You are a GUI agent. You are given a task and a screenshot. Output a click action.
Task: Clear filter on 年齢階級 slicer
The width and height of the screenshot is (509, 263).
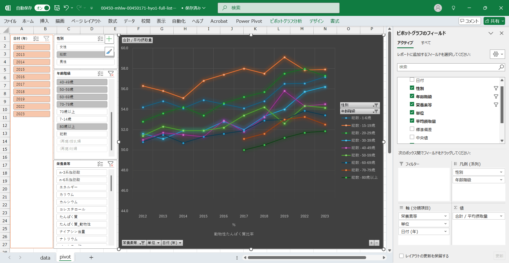[x=111, y=74]
